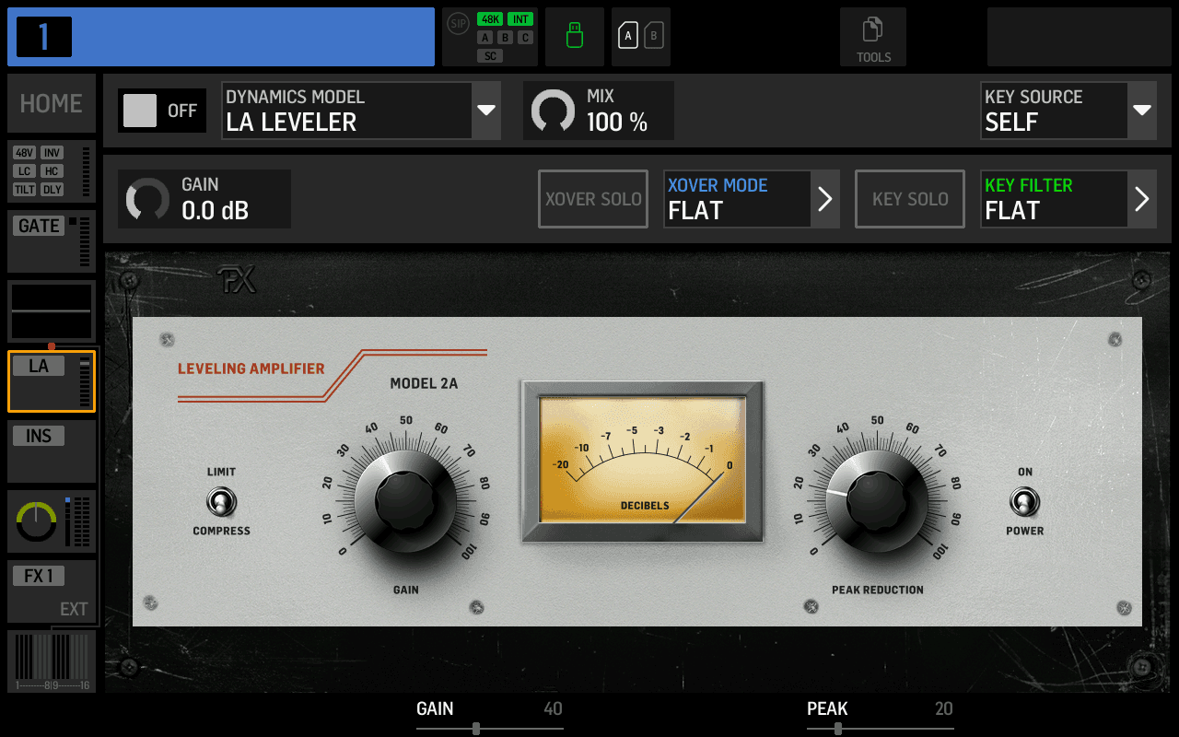The width and height of the screenshot is (1179, 737).
Task: Open the FX 1 EXT block
Action: (52, 591)
